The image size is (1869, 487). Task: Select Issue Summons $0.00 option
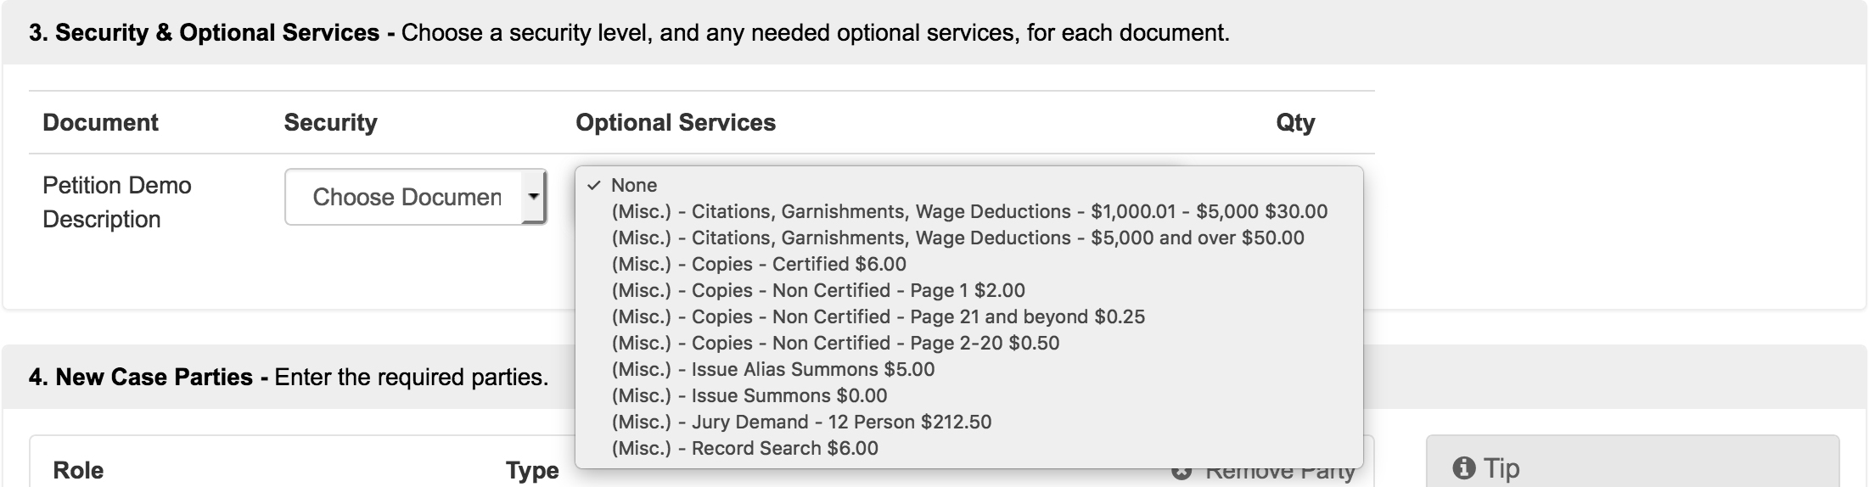coord(968,395)
